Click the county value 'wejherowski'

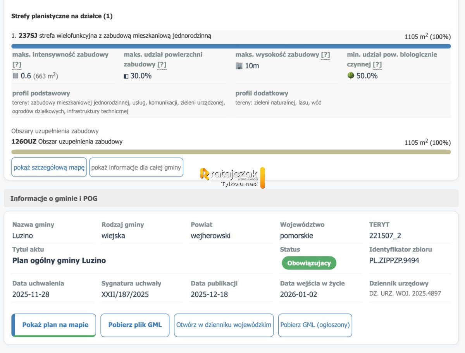(x=210, y=235)
